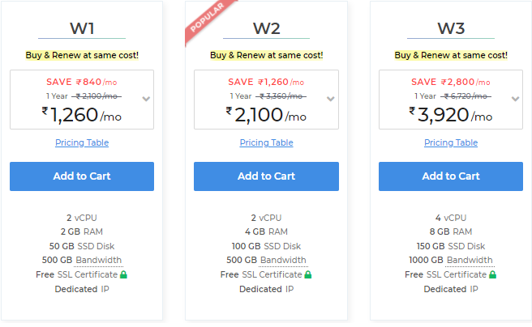Click the red POPULAR ribbon on W2

tap(208, 19)
